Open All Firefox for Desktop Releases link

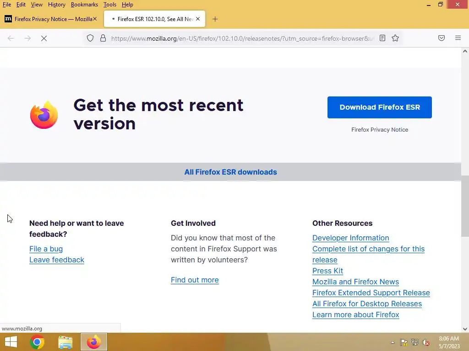(367, 304)
